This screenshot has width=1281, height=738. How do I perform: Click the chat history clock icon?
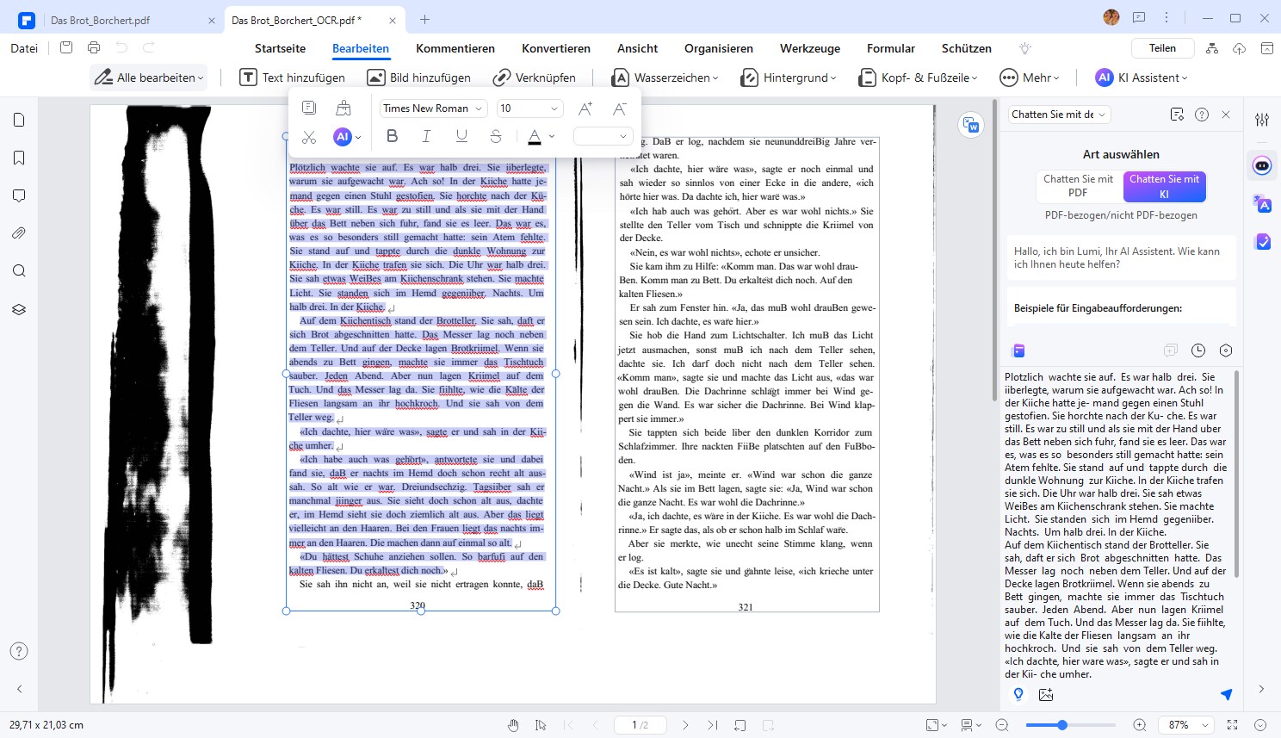click(1198, 350)
